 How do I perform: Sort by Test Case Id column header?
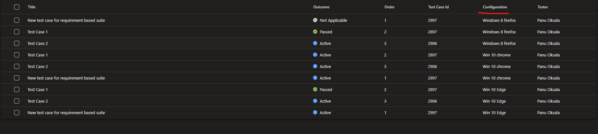(438, 7)
